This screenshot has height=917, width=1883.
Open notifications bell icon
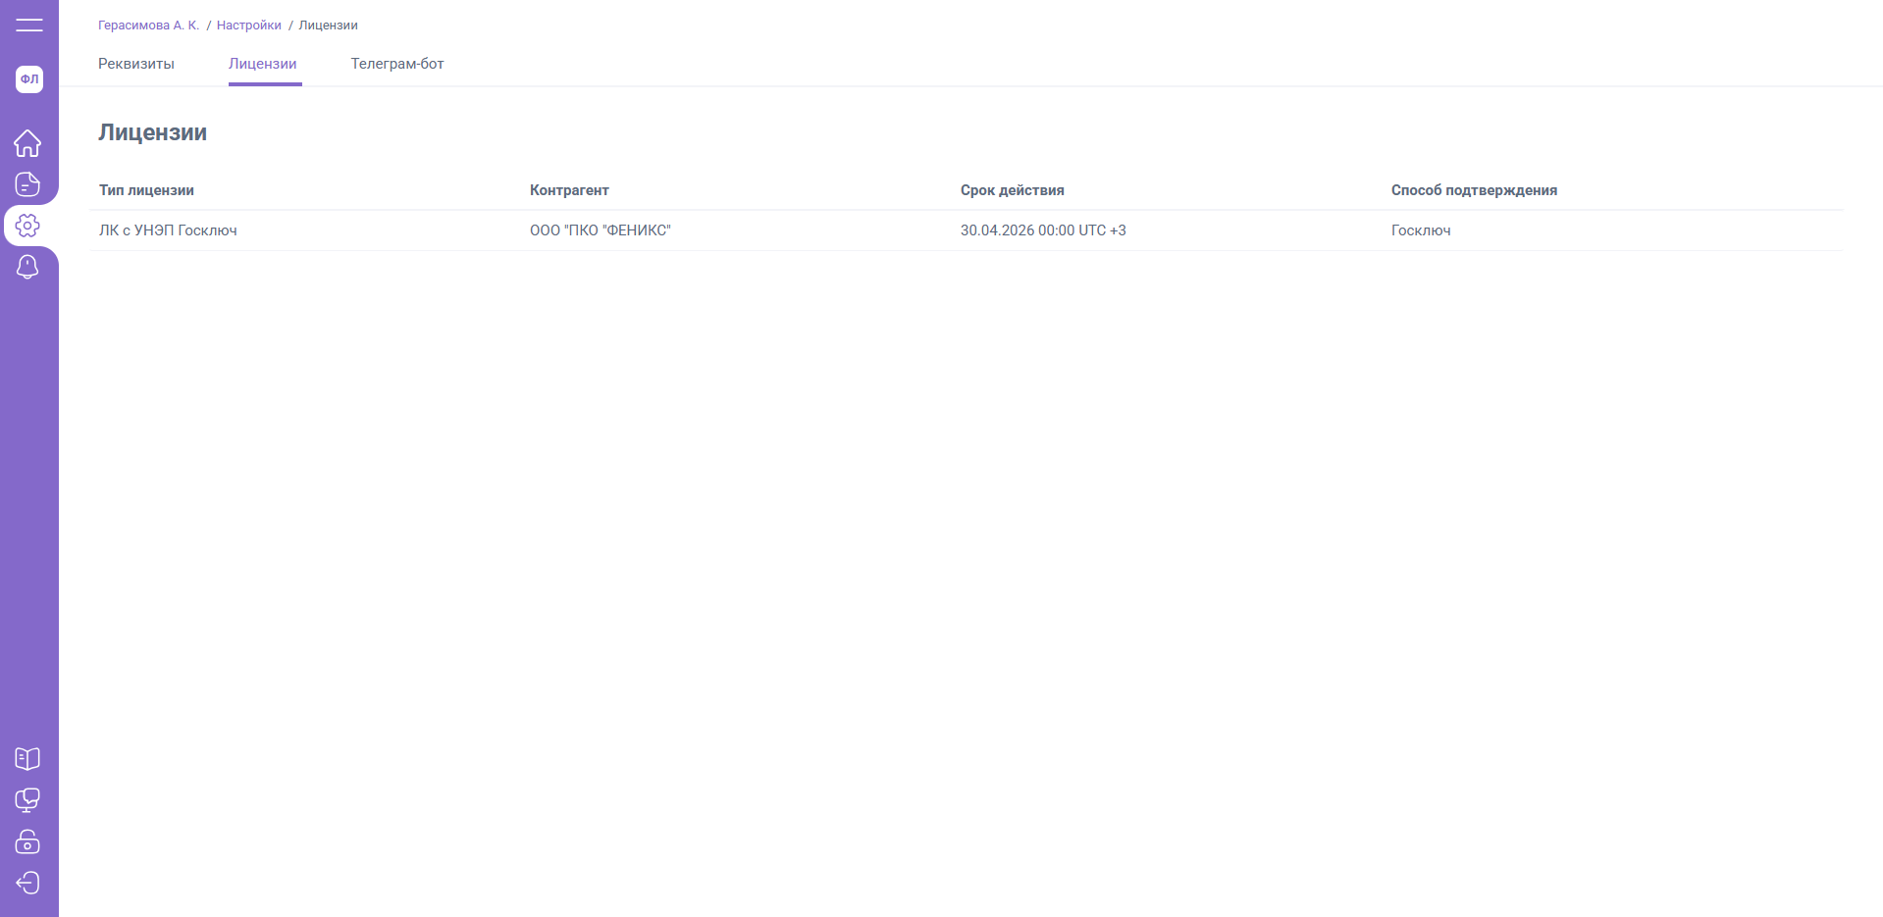tap(27, 267)
